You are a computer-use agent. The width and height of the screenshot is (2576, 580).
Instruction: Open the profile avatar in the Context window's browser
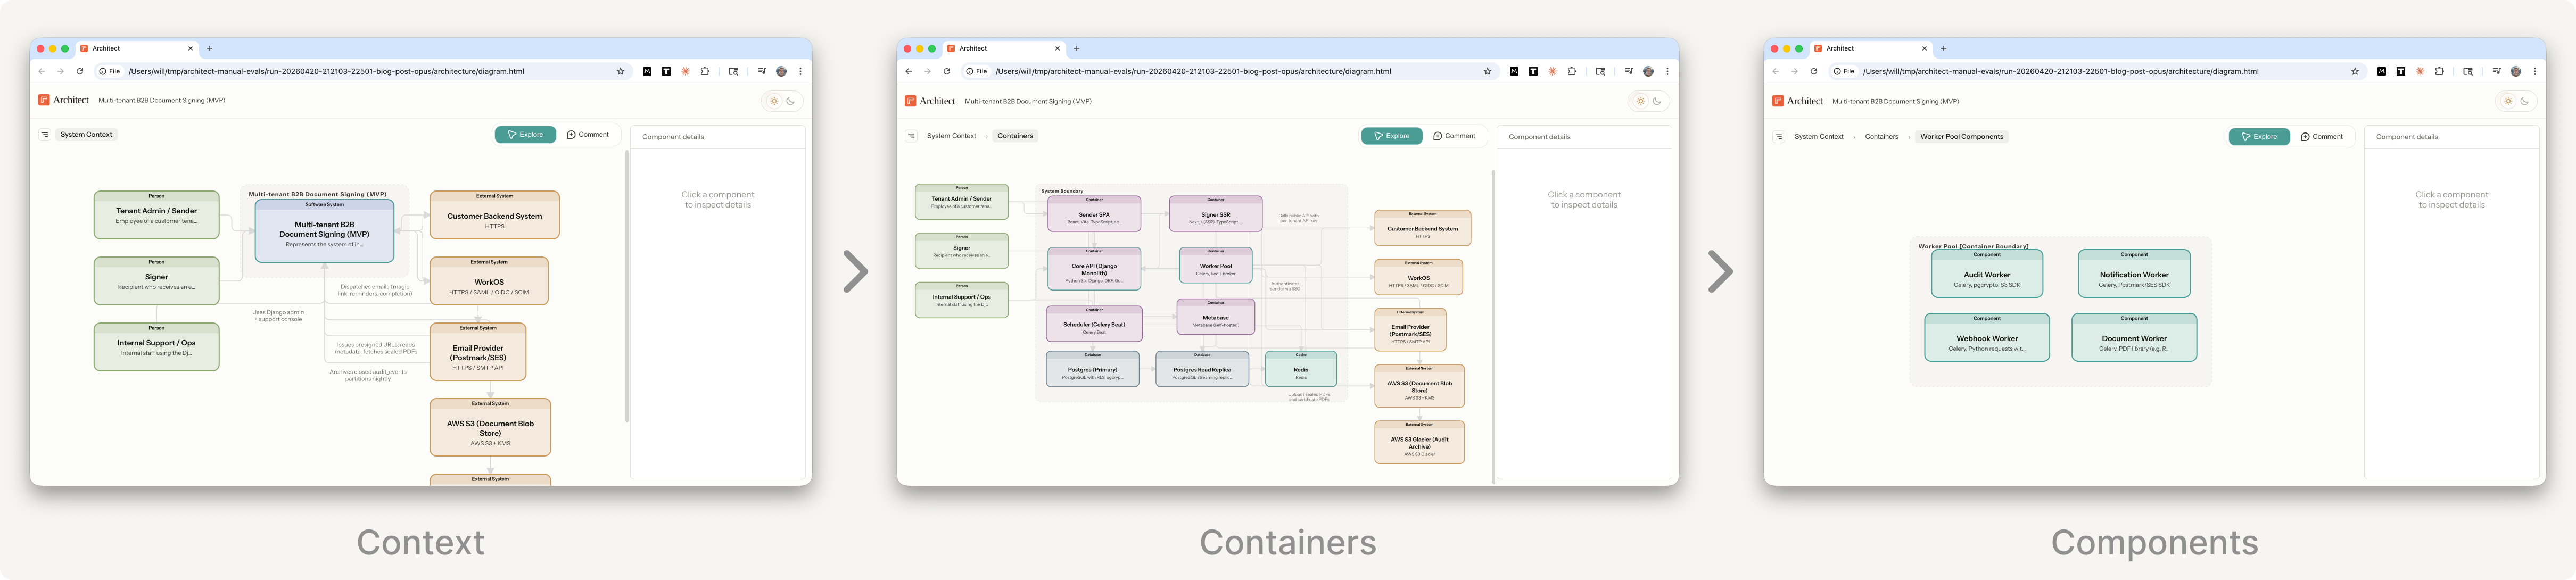point(782,72)
